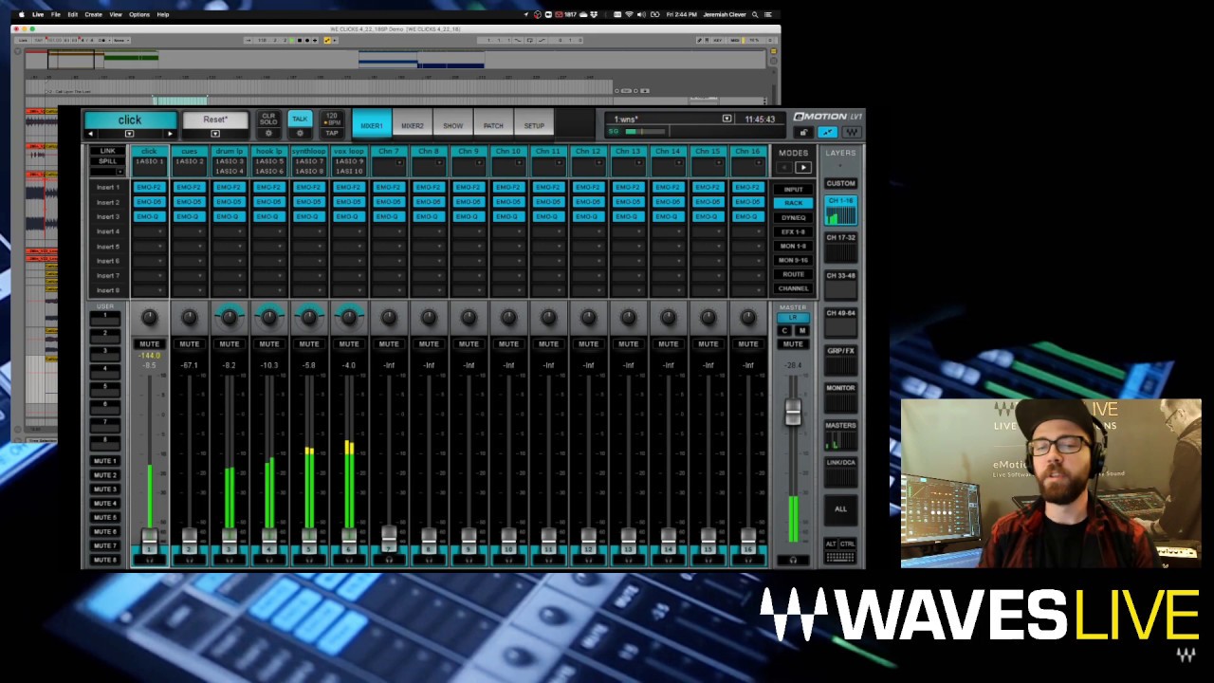The height and width of the screenshot is (683, 1214).
Task: Click the Waves W logo icon in the mixer header
Action: (851, 133)
